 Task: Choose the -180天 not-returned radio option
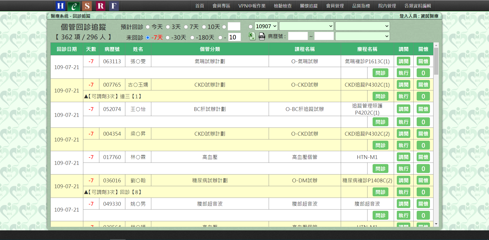tap(192, 38)
